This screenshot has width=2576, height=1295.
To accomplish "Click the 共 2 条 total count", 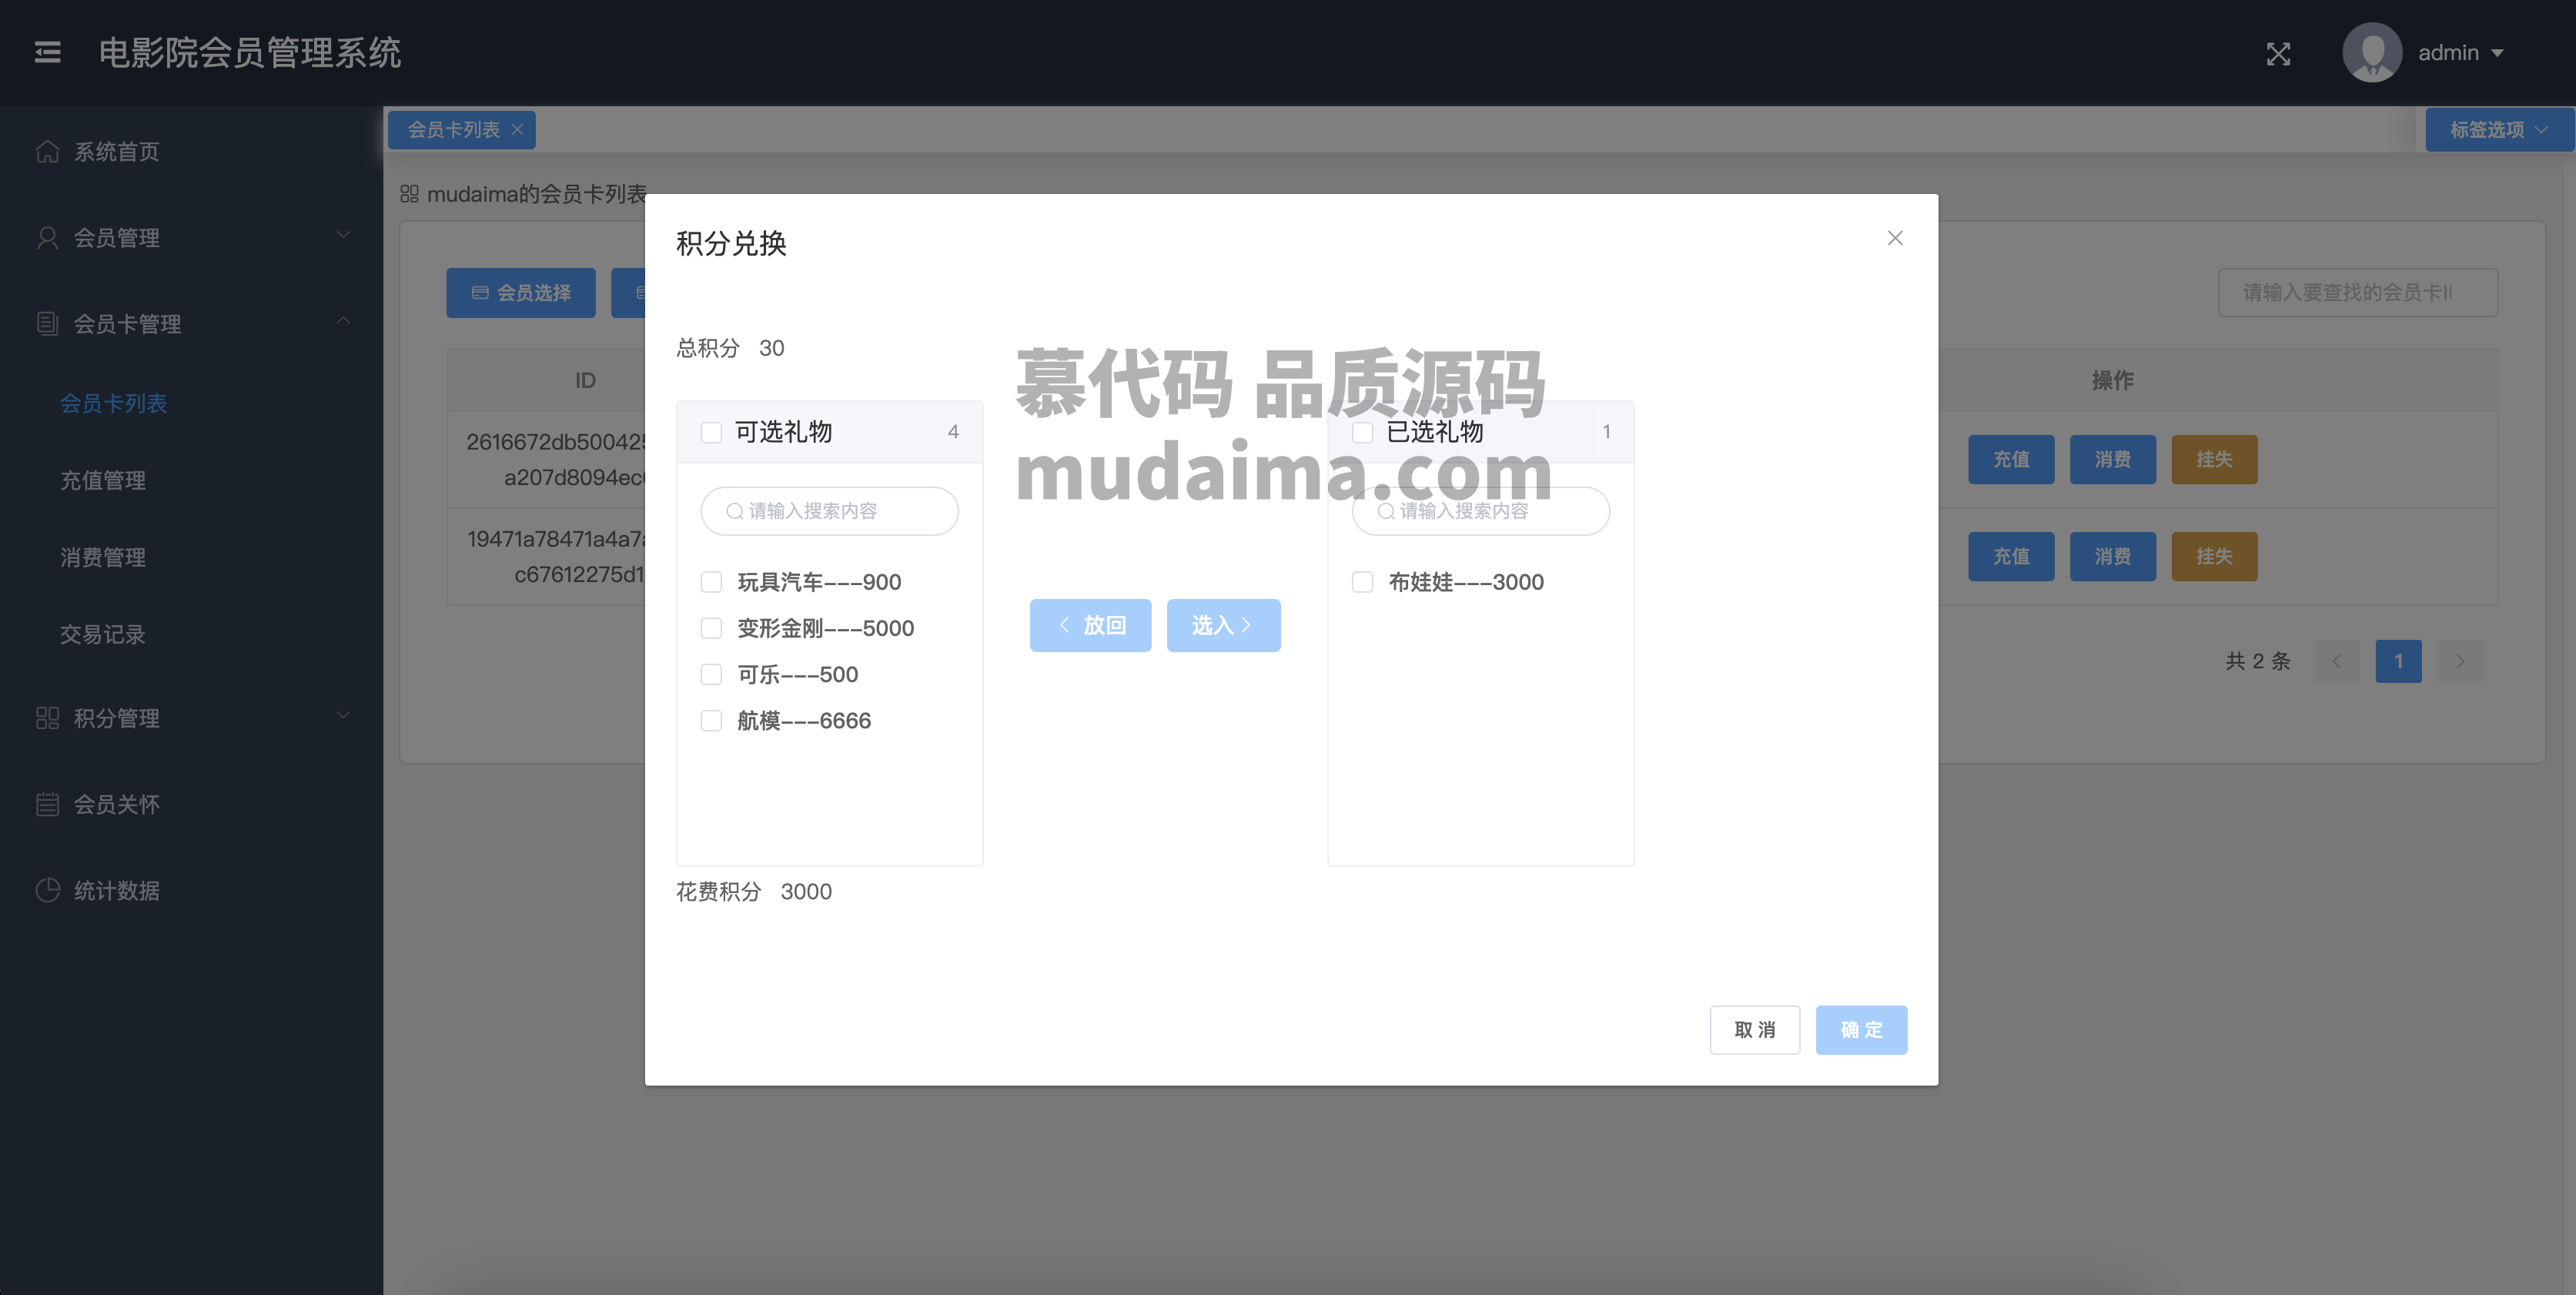I will coord(2258,661).
